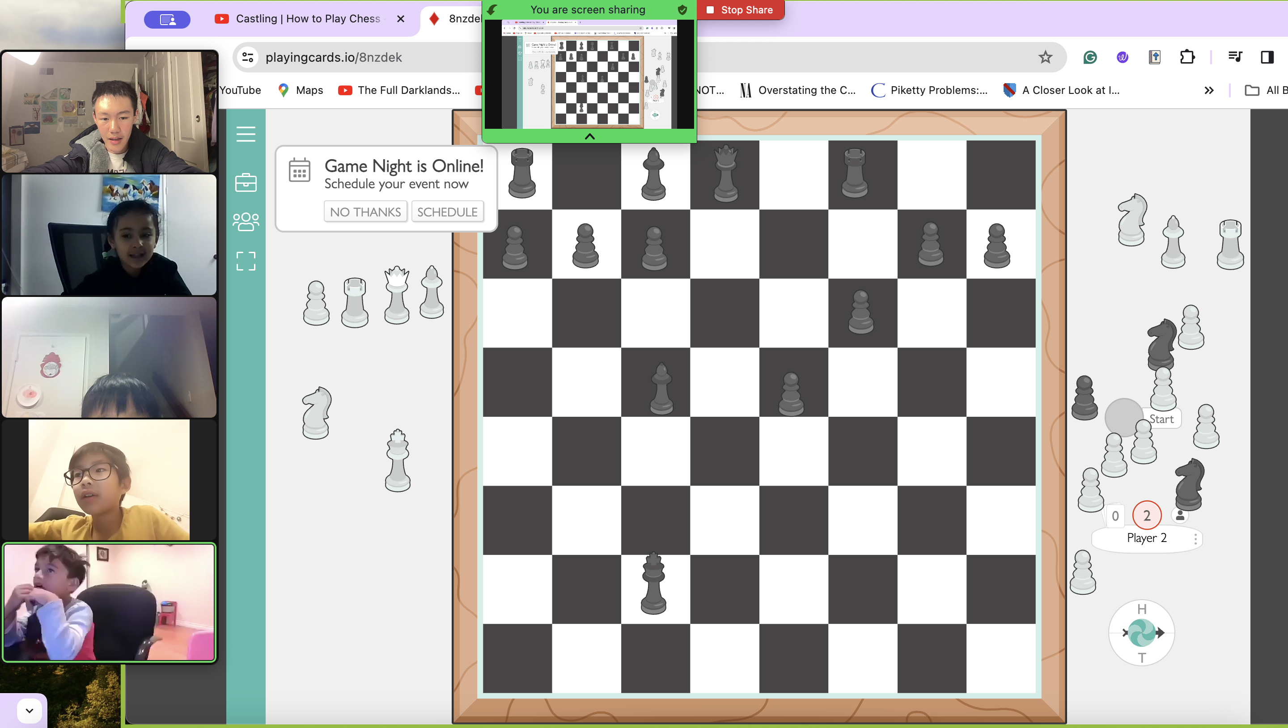The image size is (1288, 728).
Task: Switch to Castling How to Play Chess tab
Action: coord(308,18)
